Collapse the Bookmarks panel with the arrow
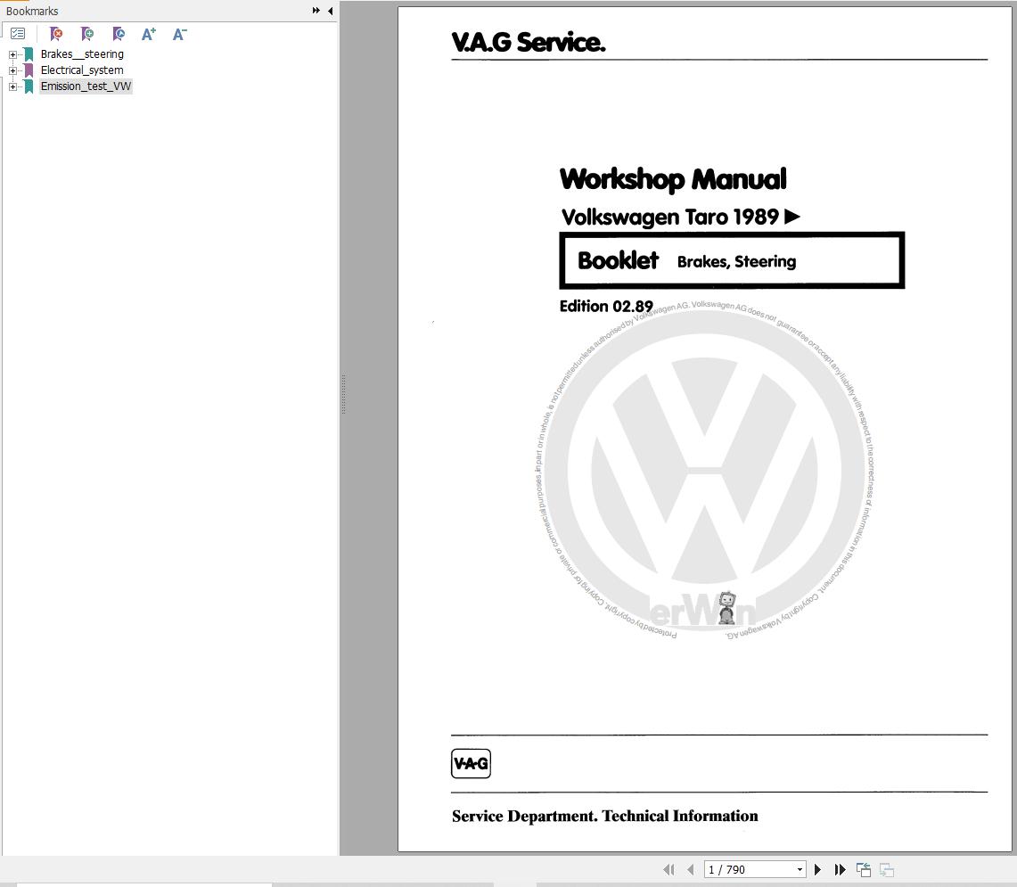Screen dimensions: 1017x887 click(330, 11)
